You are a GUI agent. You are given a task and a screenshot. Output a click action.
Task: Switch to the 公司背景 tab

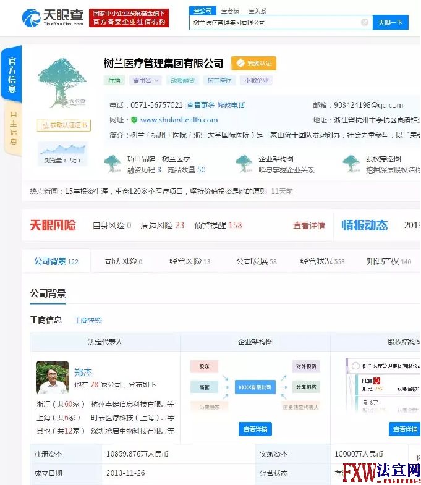click(x=56, y=261)
